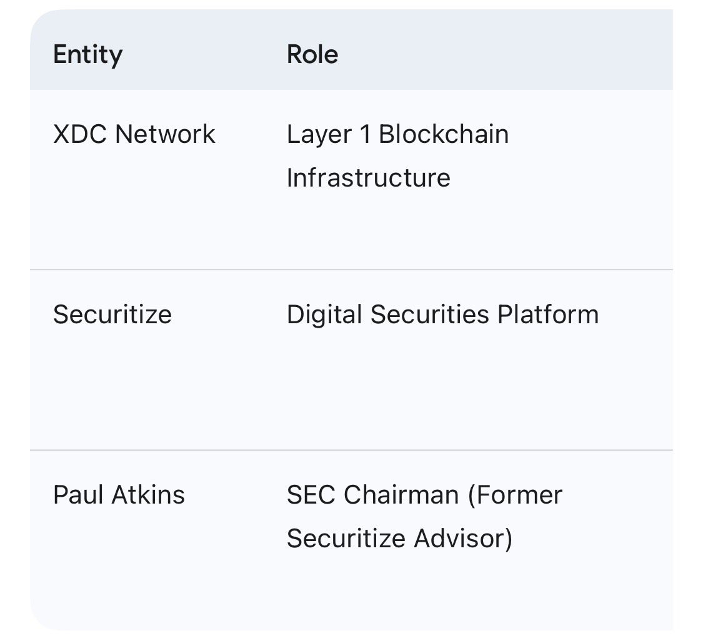This screenshot has height=644, width=703.
Task: Click the word "Securities" in the role column
Action: [430, 314]
